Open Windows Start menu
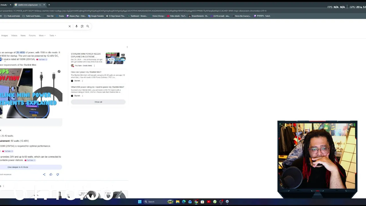 pyautogui.click(x=140, y=202)
